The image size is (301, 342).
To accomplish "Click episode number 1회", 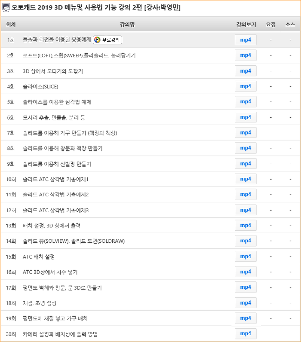I will tap(11, 40).
